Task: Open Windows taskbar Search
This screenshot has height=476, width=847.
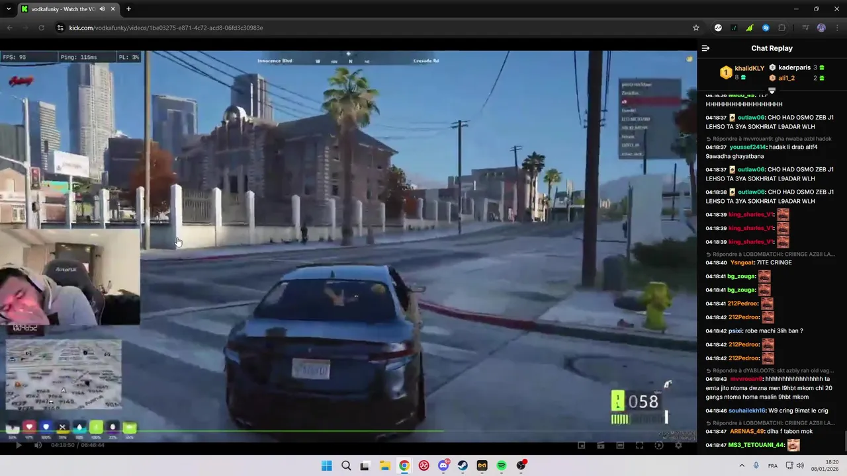Action: [x=346, y=465]
